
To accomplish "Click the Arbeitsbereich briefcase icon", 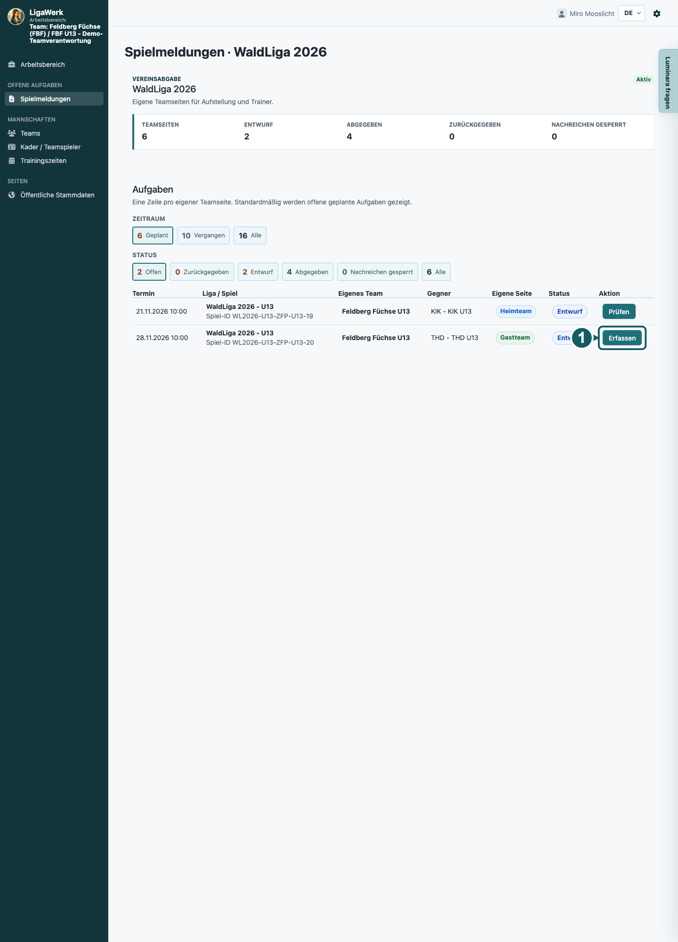I will [12, 65].
